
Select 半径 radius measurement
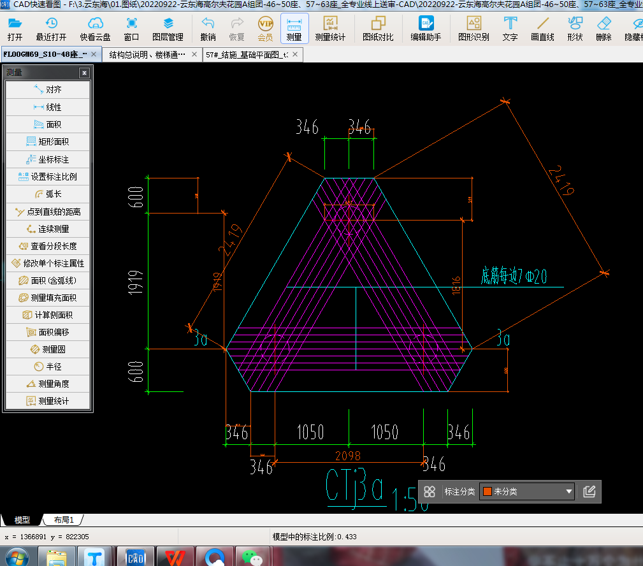coord(48,366)
